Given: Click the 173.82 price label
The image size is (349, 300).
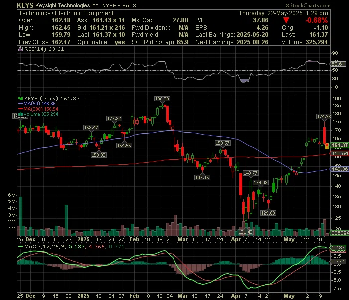Looking at the screenshot, I should [x=114, y=119].
